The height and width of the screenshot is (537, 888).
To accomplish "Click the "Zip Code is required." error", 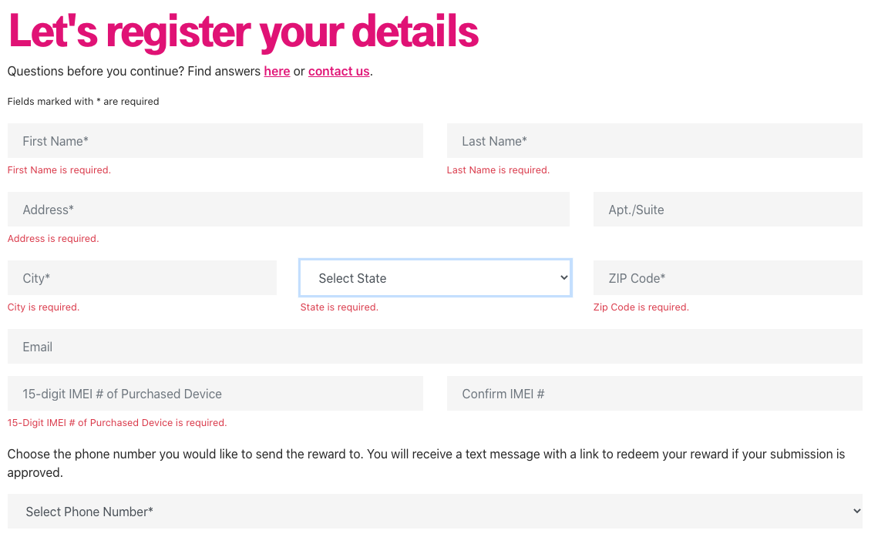I will [641, 307].
